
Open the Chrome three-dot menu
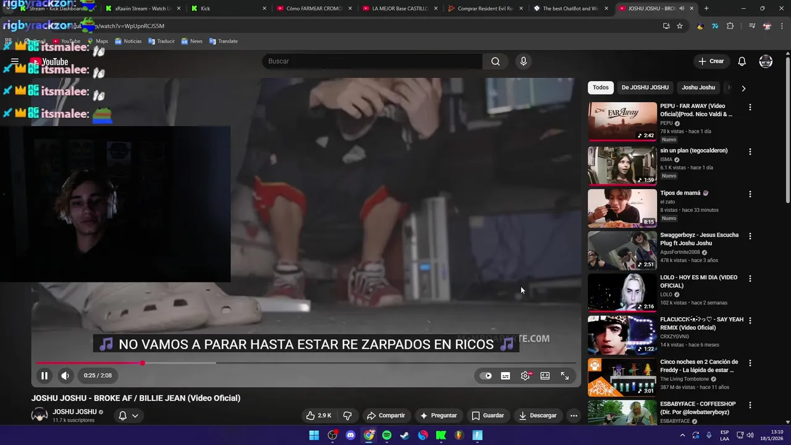(x=782, y=26)
